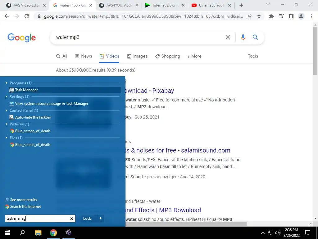This screenshot has height=239, width=318.
Task: Open Blue_screen_of_death under Pictures
Action: tap(30, 131)
